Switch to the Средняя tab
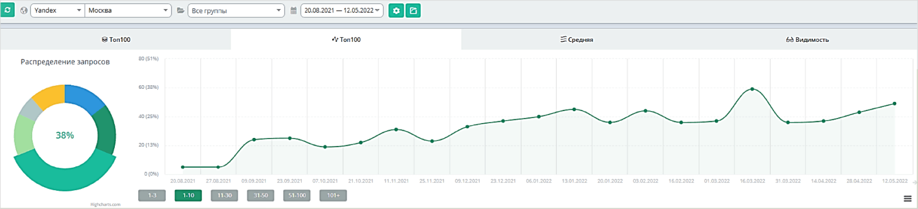The width and height of the screenshot is (918, 209). (577, 40)
